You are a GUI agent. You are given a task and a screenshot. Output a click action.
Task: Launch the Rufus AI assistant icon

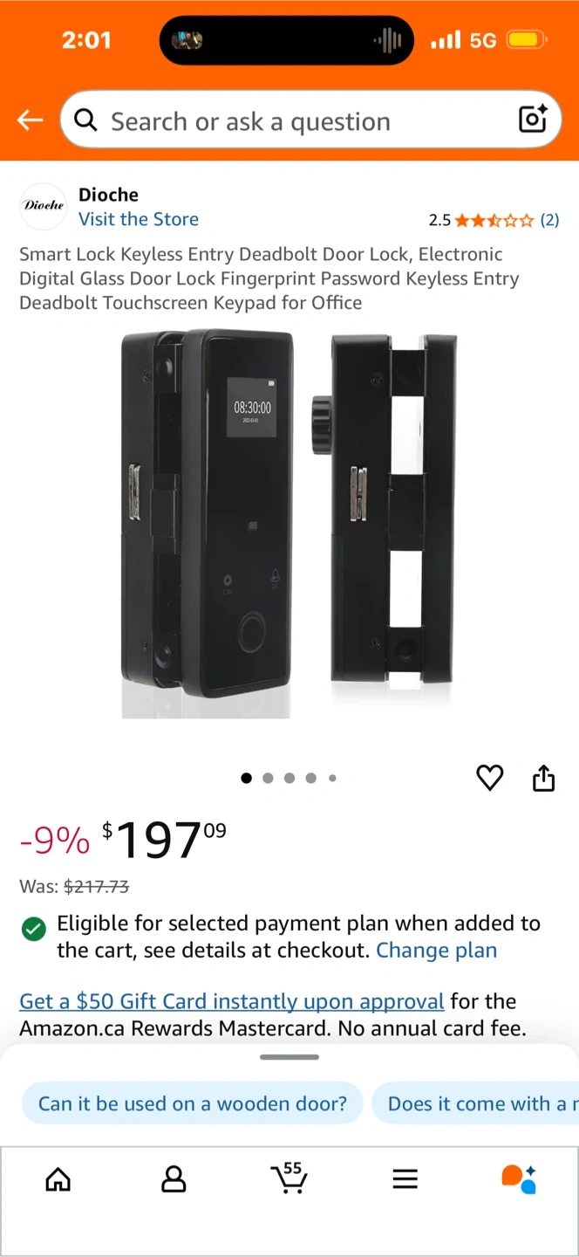click(520, 1178)
